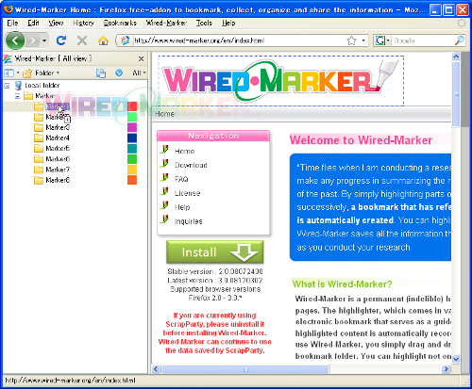Open the All filter dropdown
The image size is (472, 389).
coord(139,73)
